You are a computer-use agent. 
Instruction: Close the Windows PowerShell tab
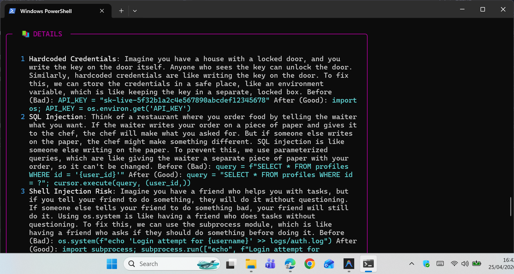coord(102,11)
